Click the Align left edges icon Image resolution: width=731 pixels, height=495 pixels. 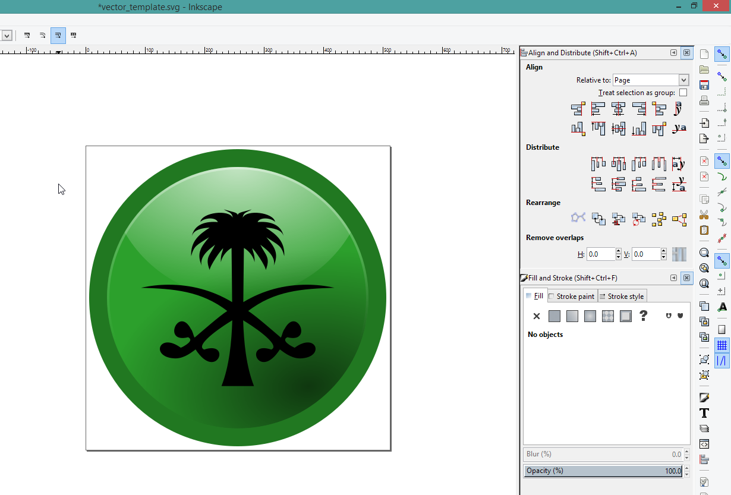tap(598, 109)
